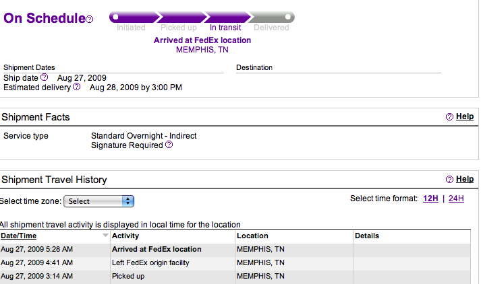Open Help link for Shipment Facts
Screen dimensions: 481x284
coord(465,116)
